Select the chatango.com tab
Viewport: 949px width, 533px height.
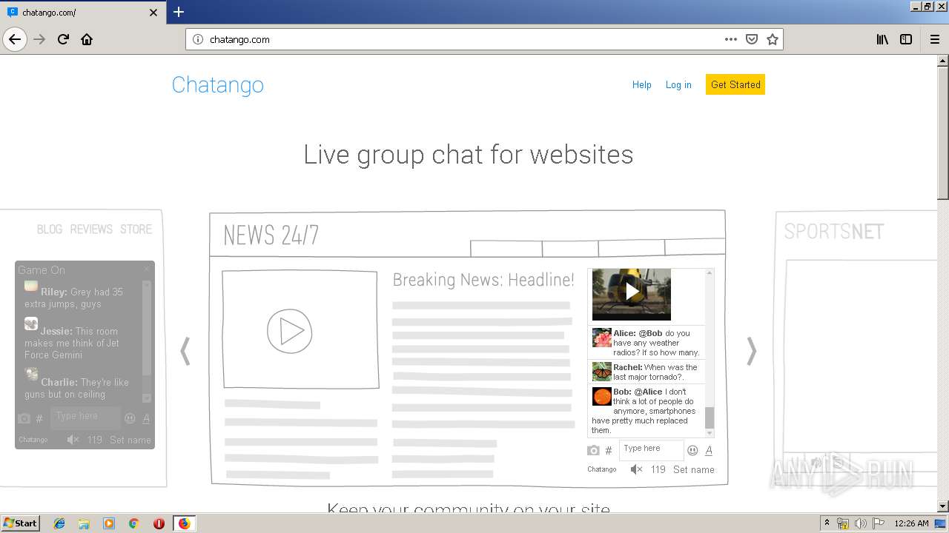[x=82, y=13]
